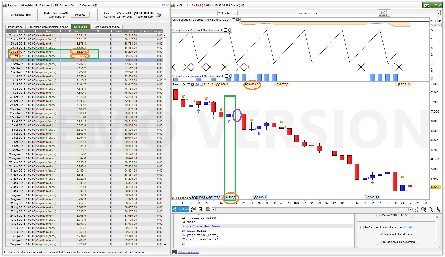445x257 pixels.
Task: Click ProBacktesta il mio sistema button
Action: 398,242
